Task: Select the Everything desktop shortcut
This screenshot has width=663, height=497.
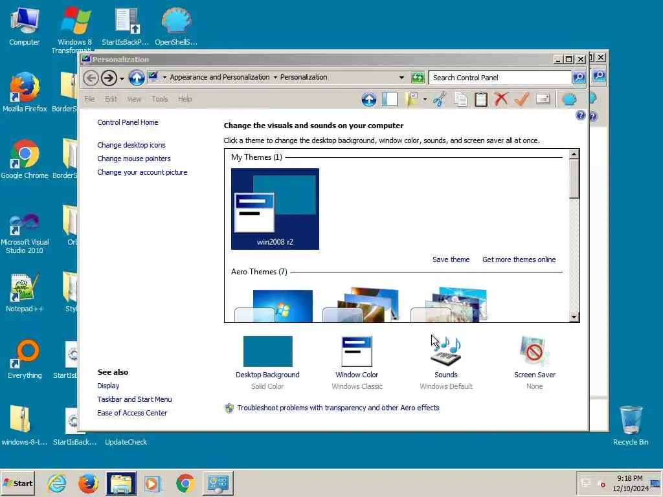Action: [25, 359]
